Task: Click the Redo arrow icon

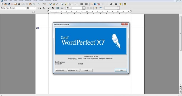Action: (x=38, y=4)
